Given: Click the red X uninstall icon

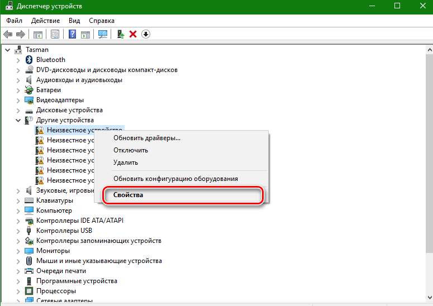Looking at the screenshot, I should [x=133, y=34].
